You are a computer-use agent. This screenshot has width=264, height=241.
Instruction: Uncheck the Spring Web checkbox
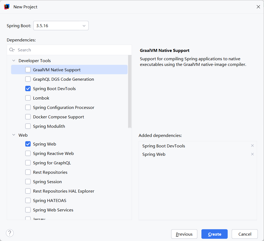(28, 144)
